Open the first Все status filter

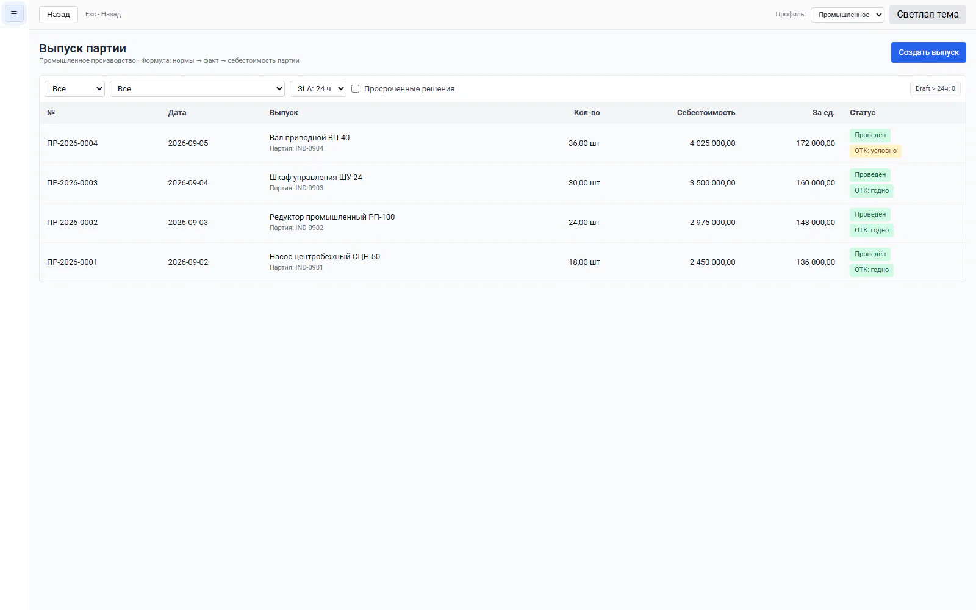tap(74, 88)
